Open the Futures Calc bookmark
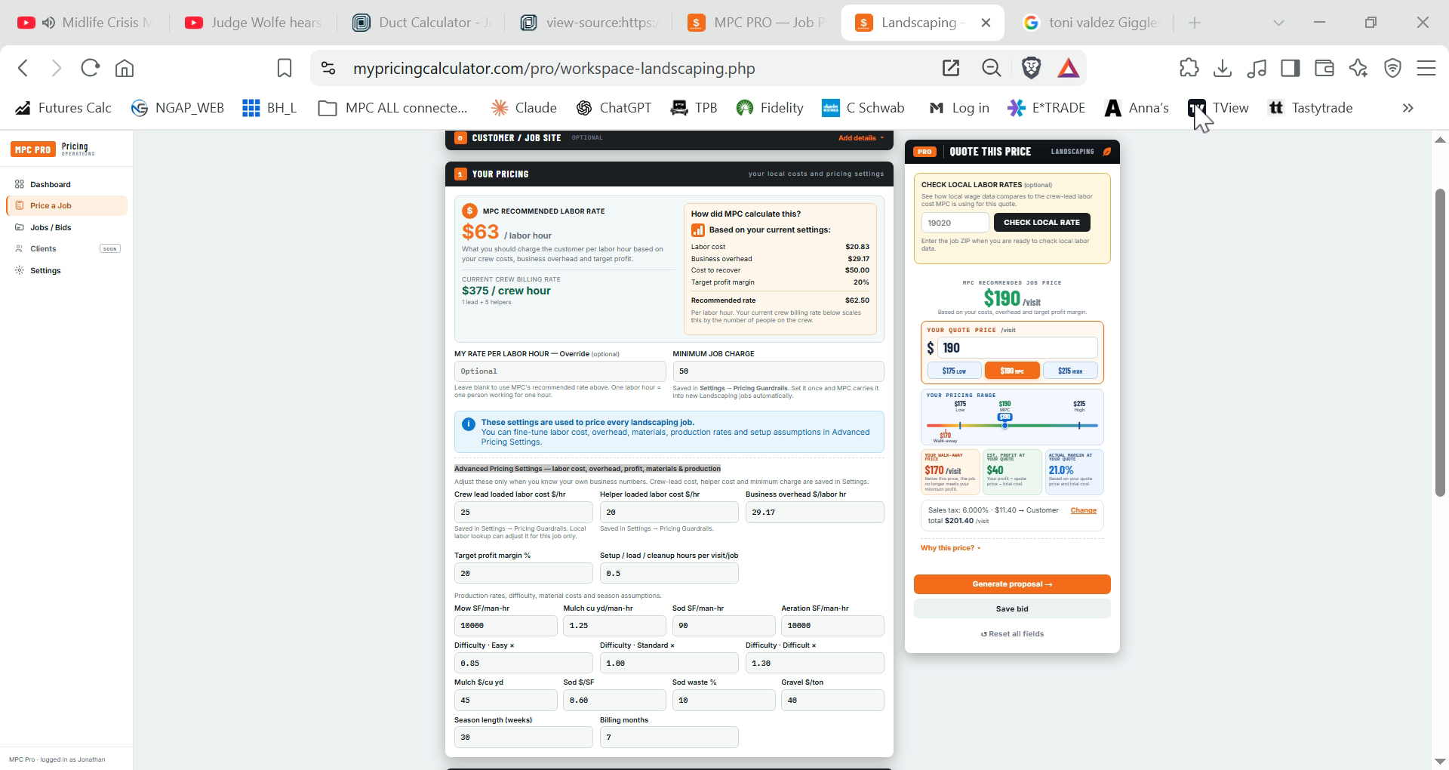 click(63, 108)
